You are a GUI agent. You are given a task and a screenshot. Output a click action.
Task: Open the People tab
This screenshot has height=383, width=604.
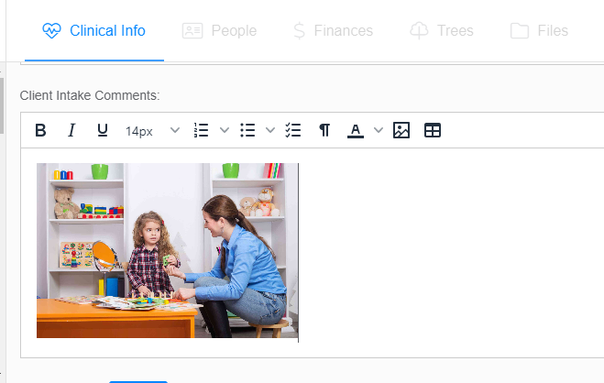pos(220,31)
